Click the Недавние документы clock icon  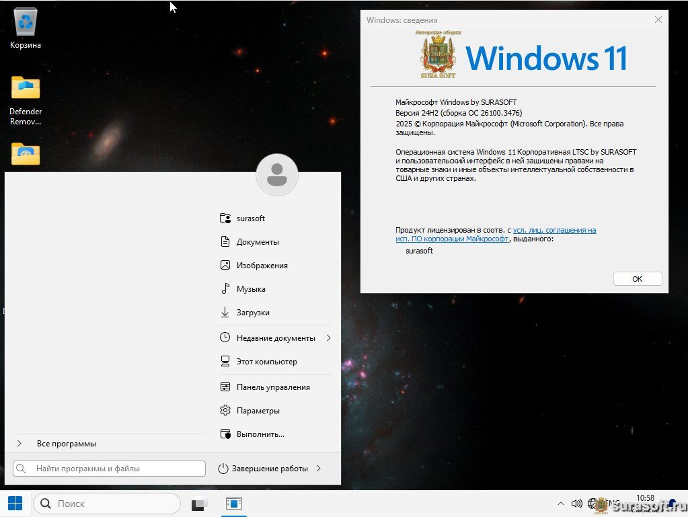point(225,337)
